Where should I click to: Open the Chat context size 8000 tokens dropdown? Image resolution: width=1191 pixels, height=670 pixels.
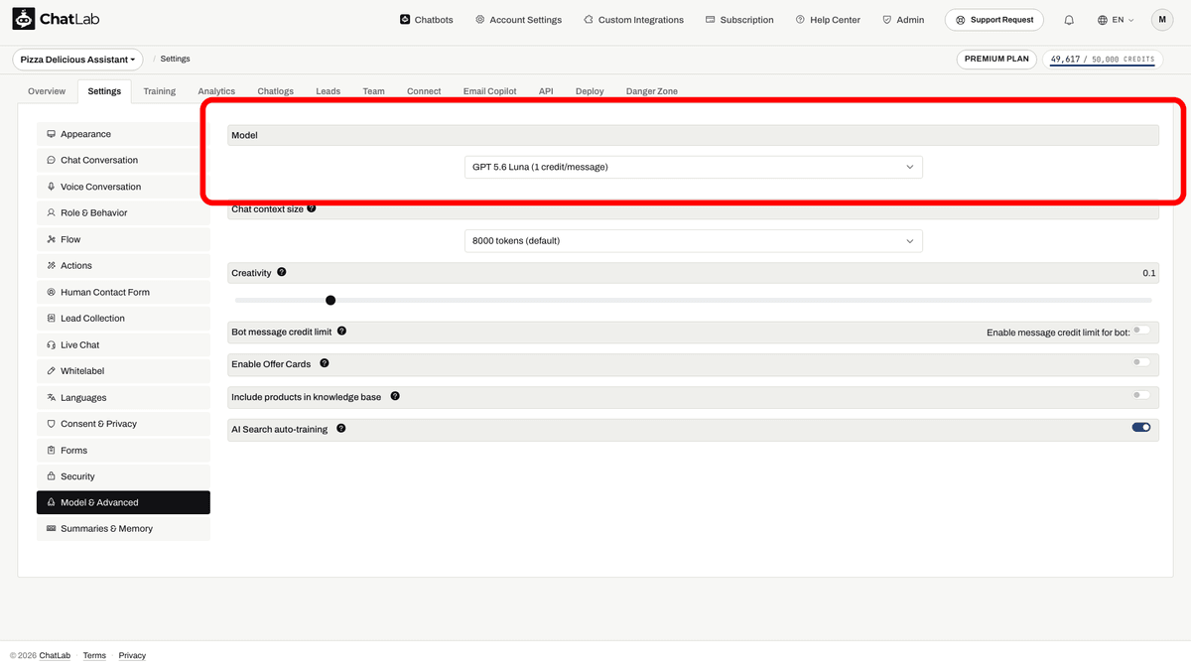tap(694, 240)
